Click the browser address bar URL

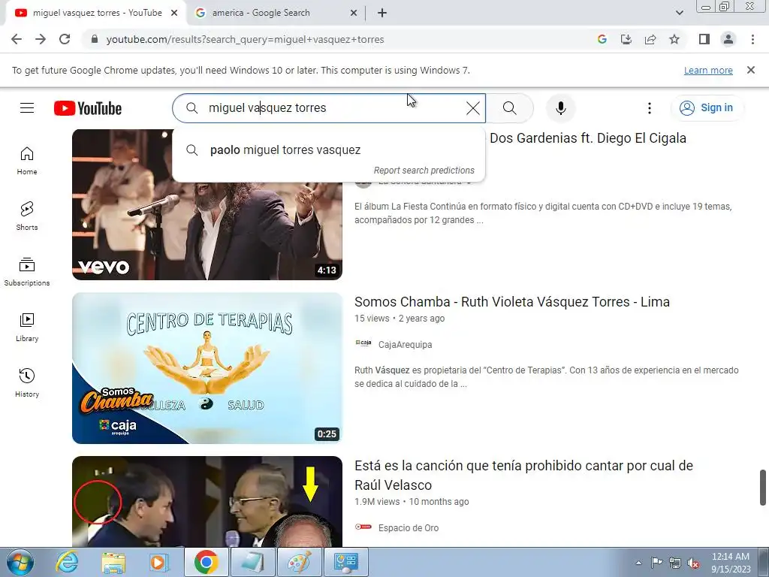(246, 39)
